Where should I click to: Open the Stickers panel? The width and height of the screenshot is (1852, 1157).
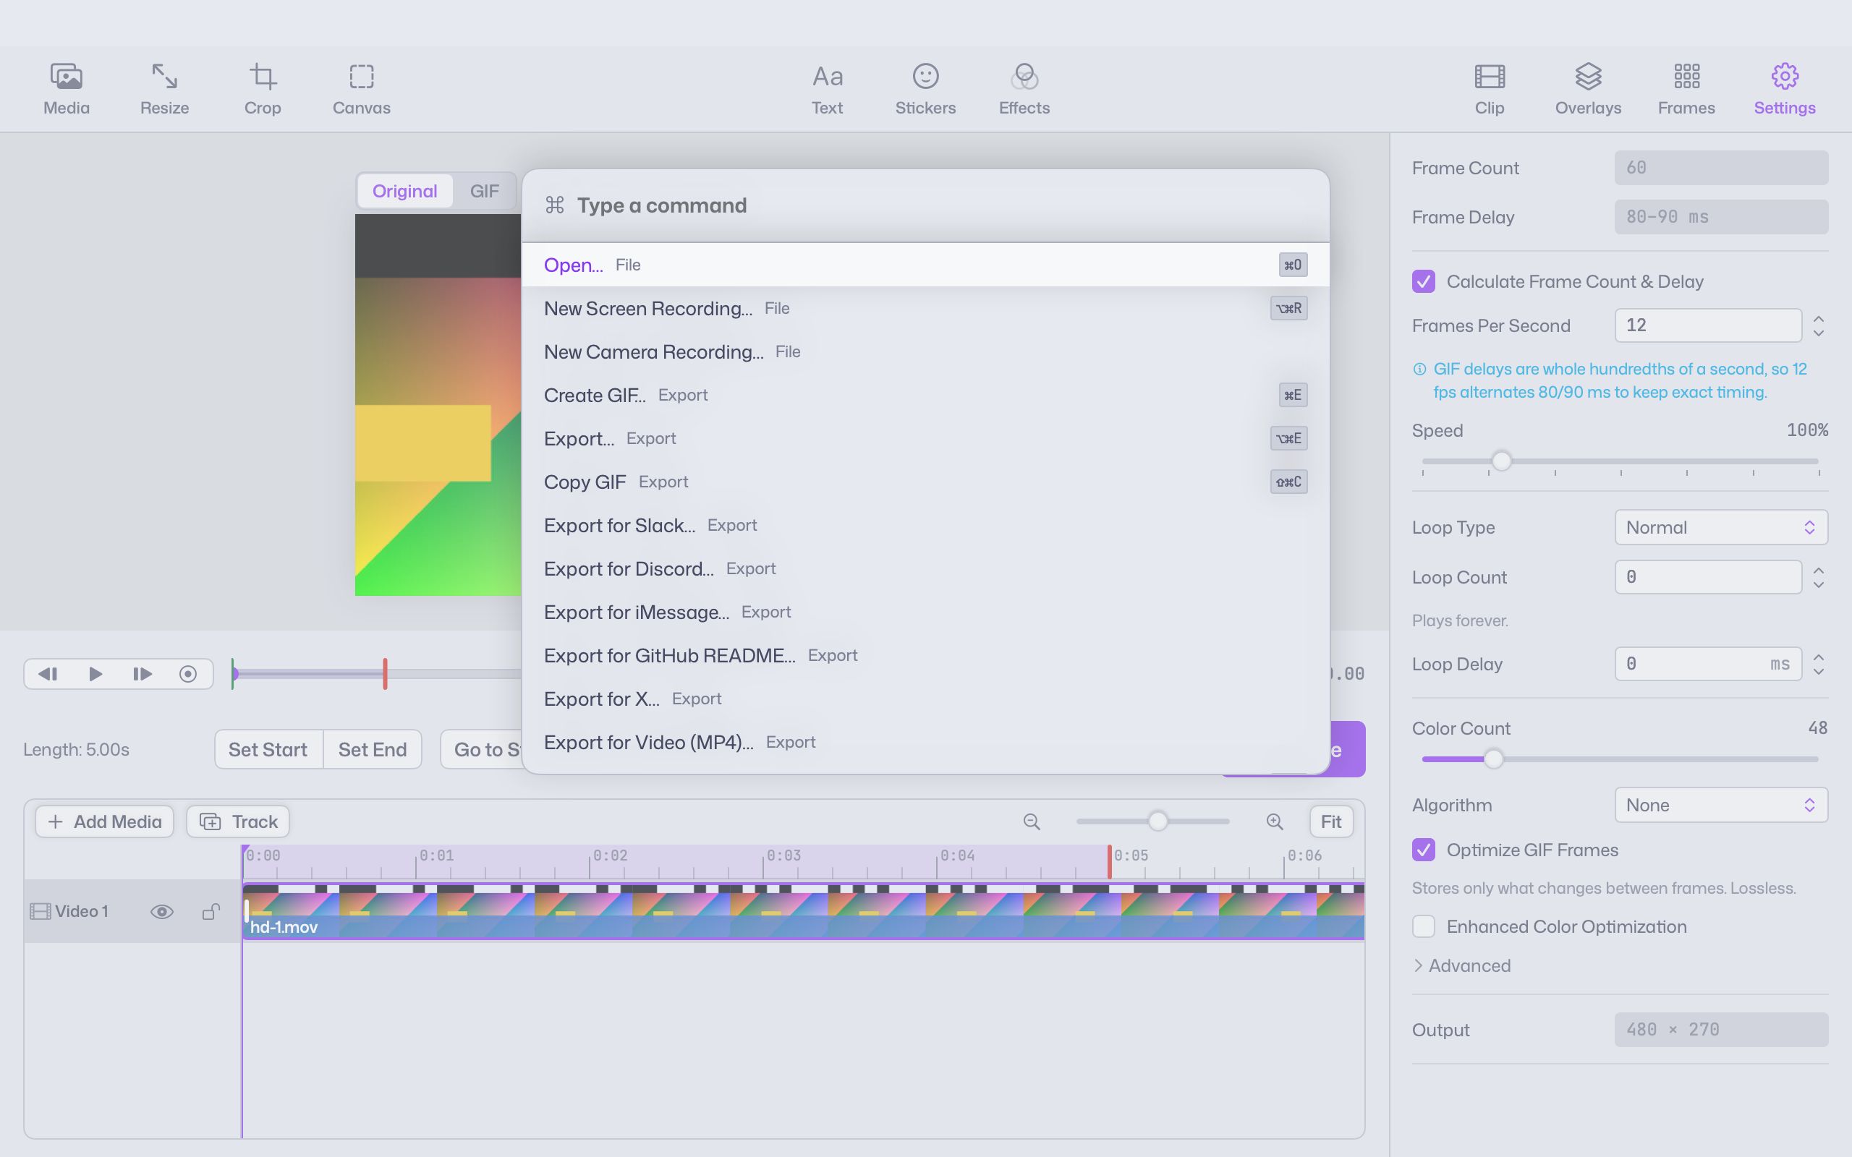925,90
